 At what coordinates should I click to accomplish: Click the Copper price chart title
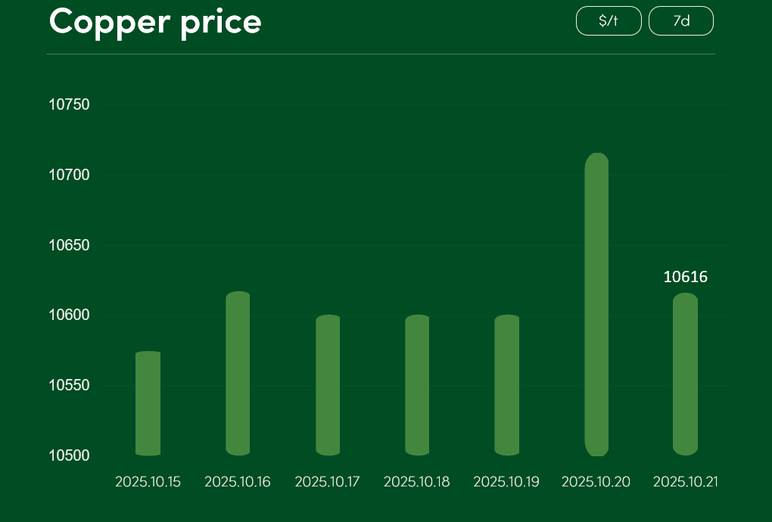pos(155,21)
